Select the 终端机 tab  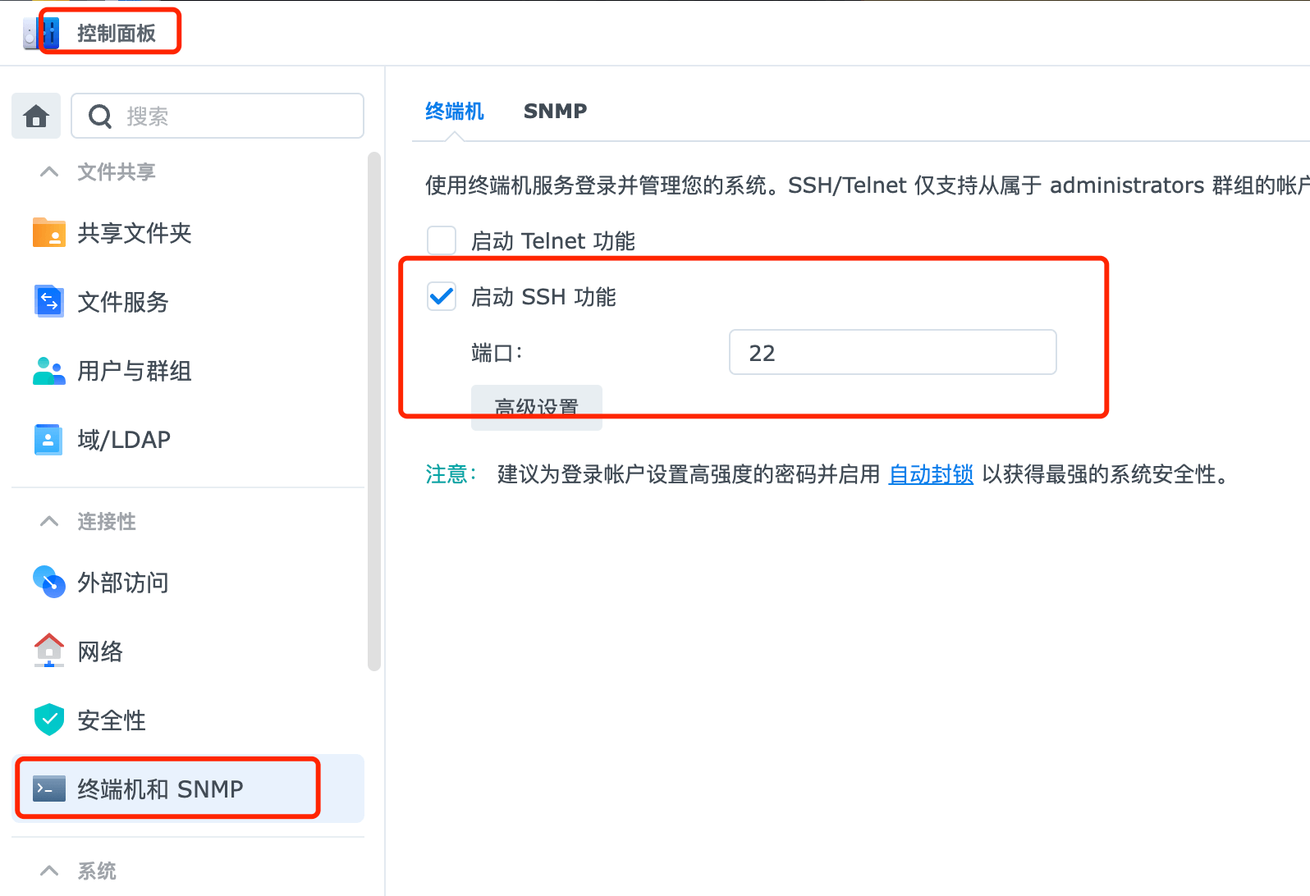coord(455,112)
